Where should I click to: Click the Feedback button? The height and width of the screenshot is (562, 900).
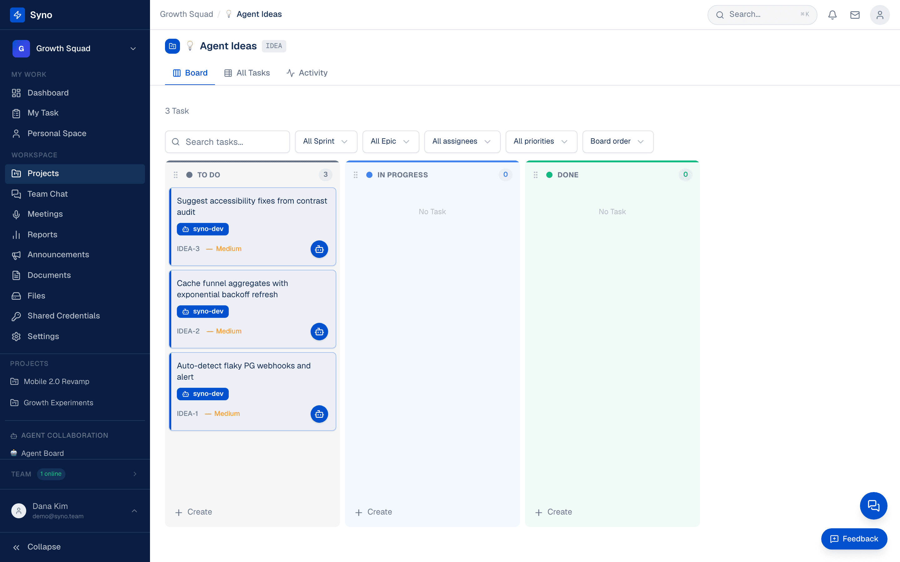pos(854,539)
